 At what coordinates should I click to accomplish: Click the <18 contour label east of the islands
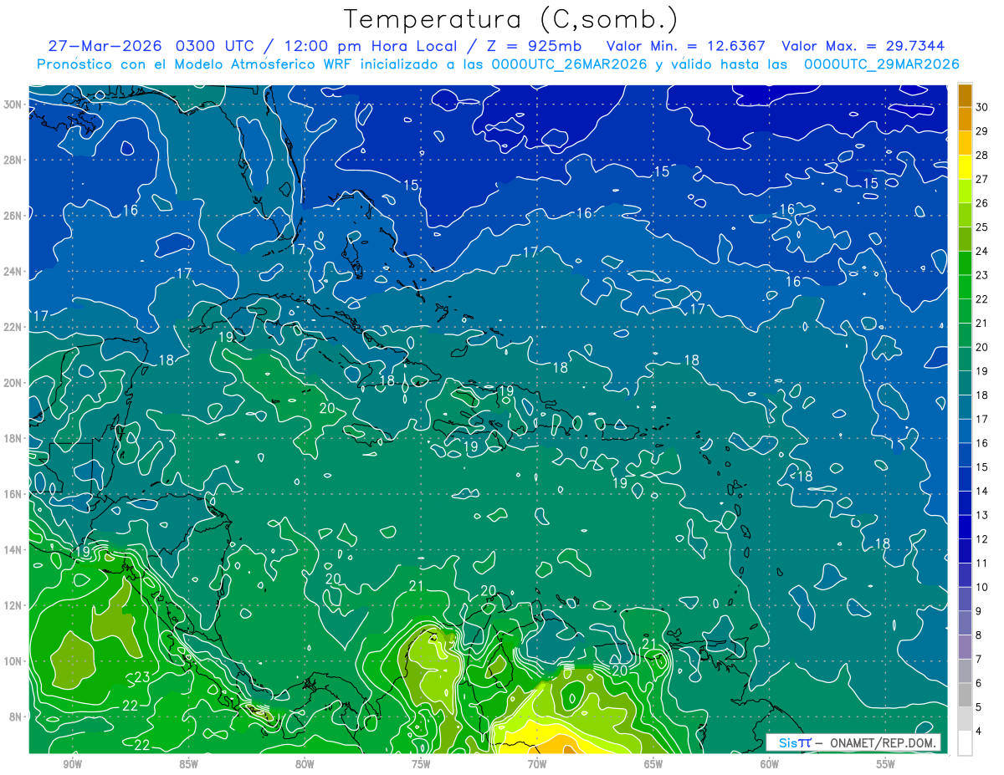point(802,476)
